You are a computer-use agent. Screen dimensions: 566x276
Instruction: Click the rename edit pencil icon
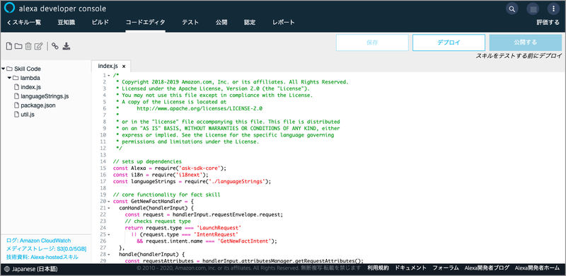coord(39,46)
